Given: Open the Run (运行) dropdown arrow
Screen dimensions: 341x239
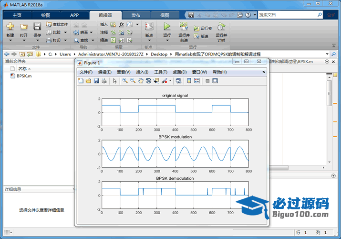Looking at the screenshot, I should 167,40.
